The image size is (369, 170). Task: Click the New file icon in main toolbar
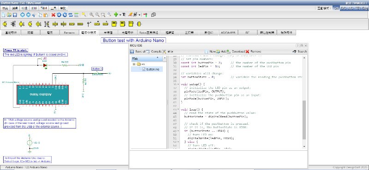pyautogui.click(x=3, y=15)
